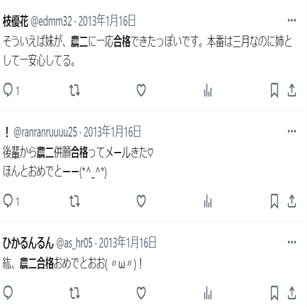This screenshot has width=307, height=307.
Task: Share the @as_hr05 tweet
Action: 292,293
